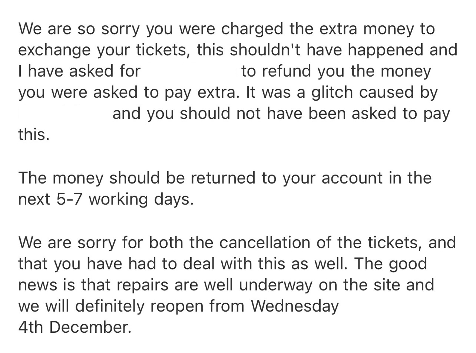Click the word 'returned' in second paragraph

pos(222,178)
